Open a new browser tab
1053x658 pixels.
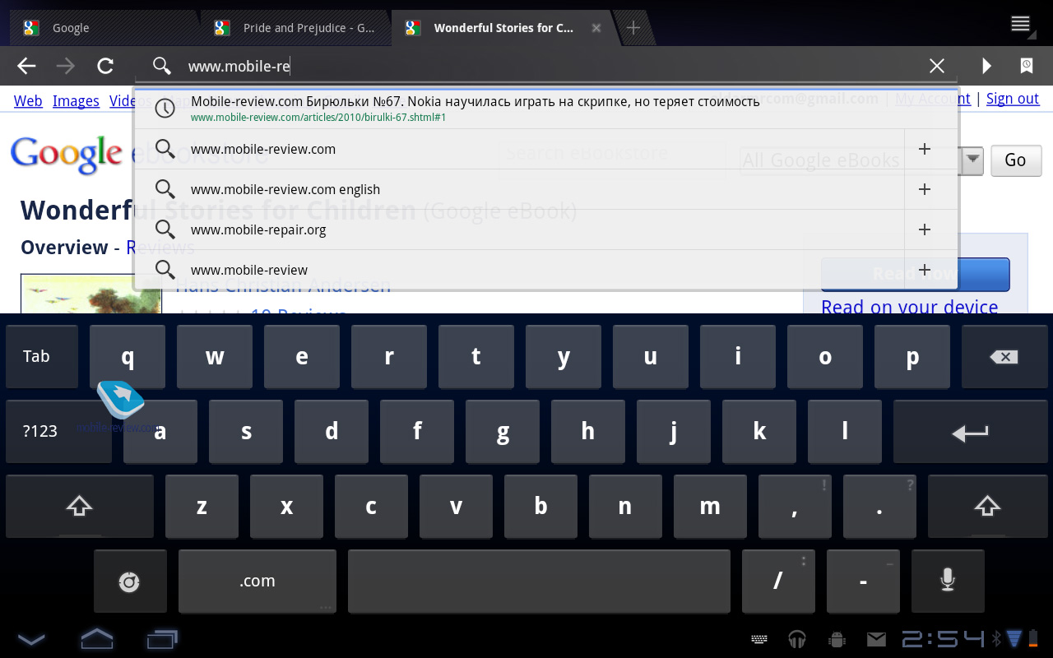(633, 28)
